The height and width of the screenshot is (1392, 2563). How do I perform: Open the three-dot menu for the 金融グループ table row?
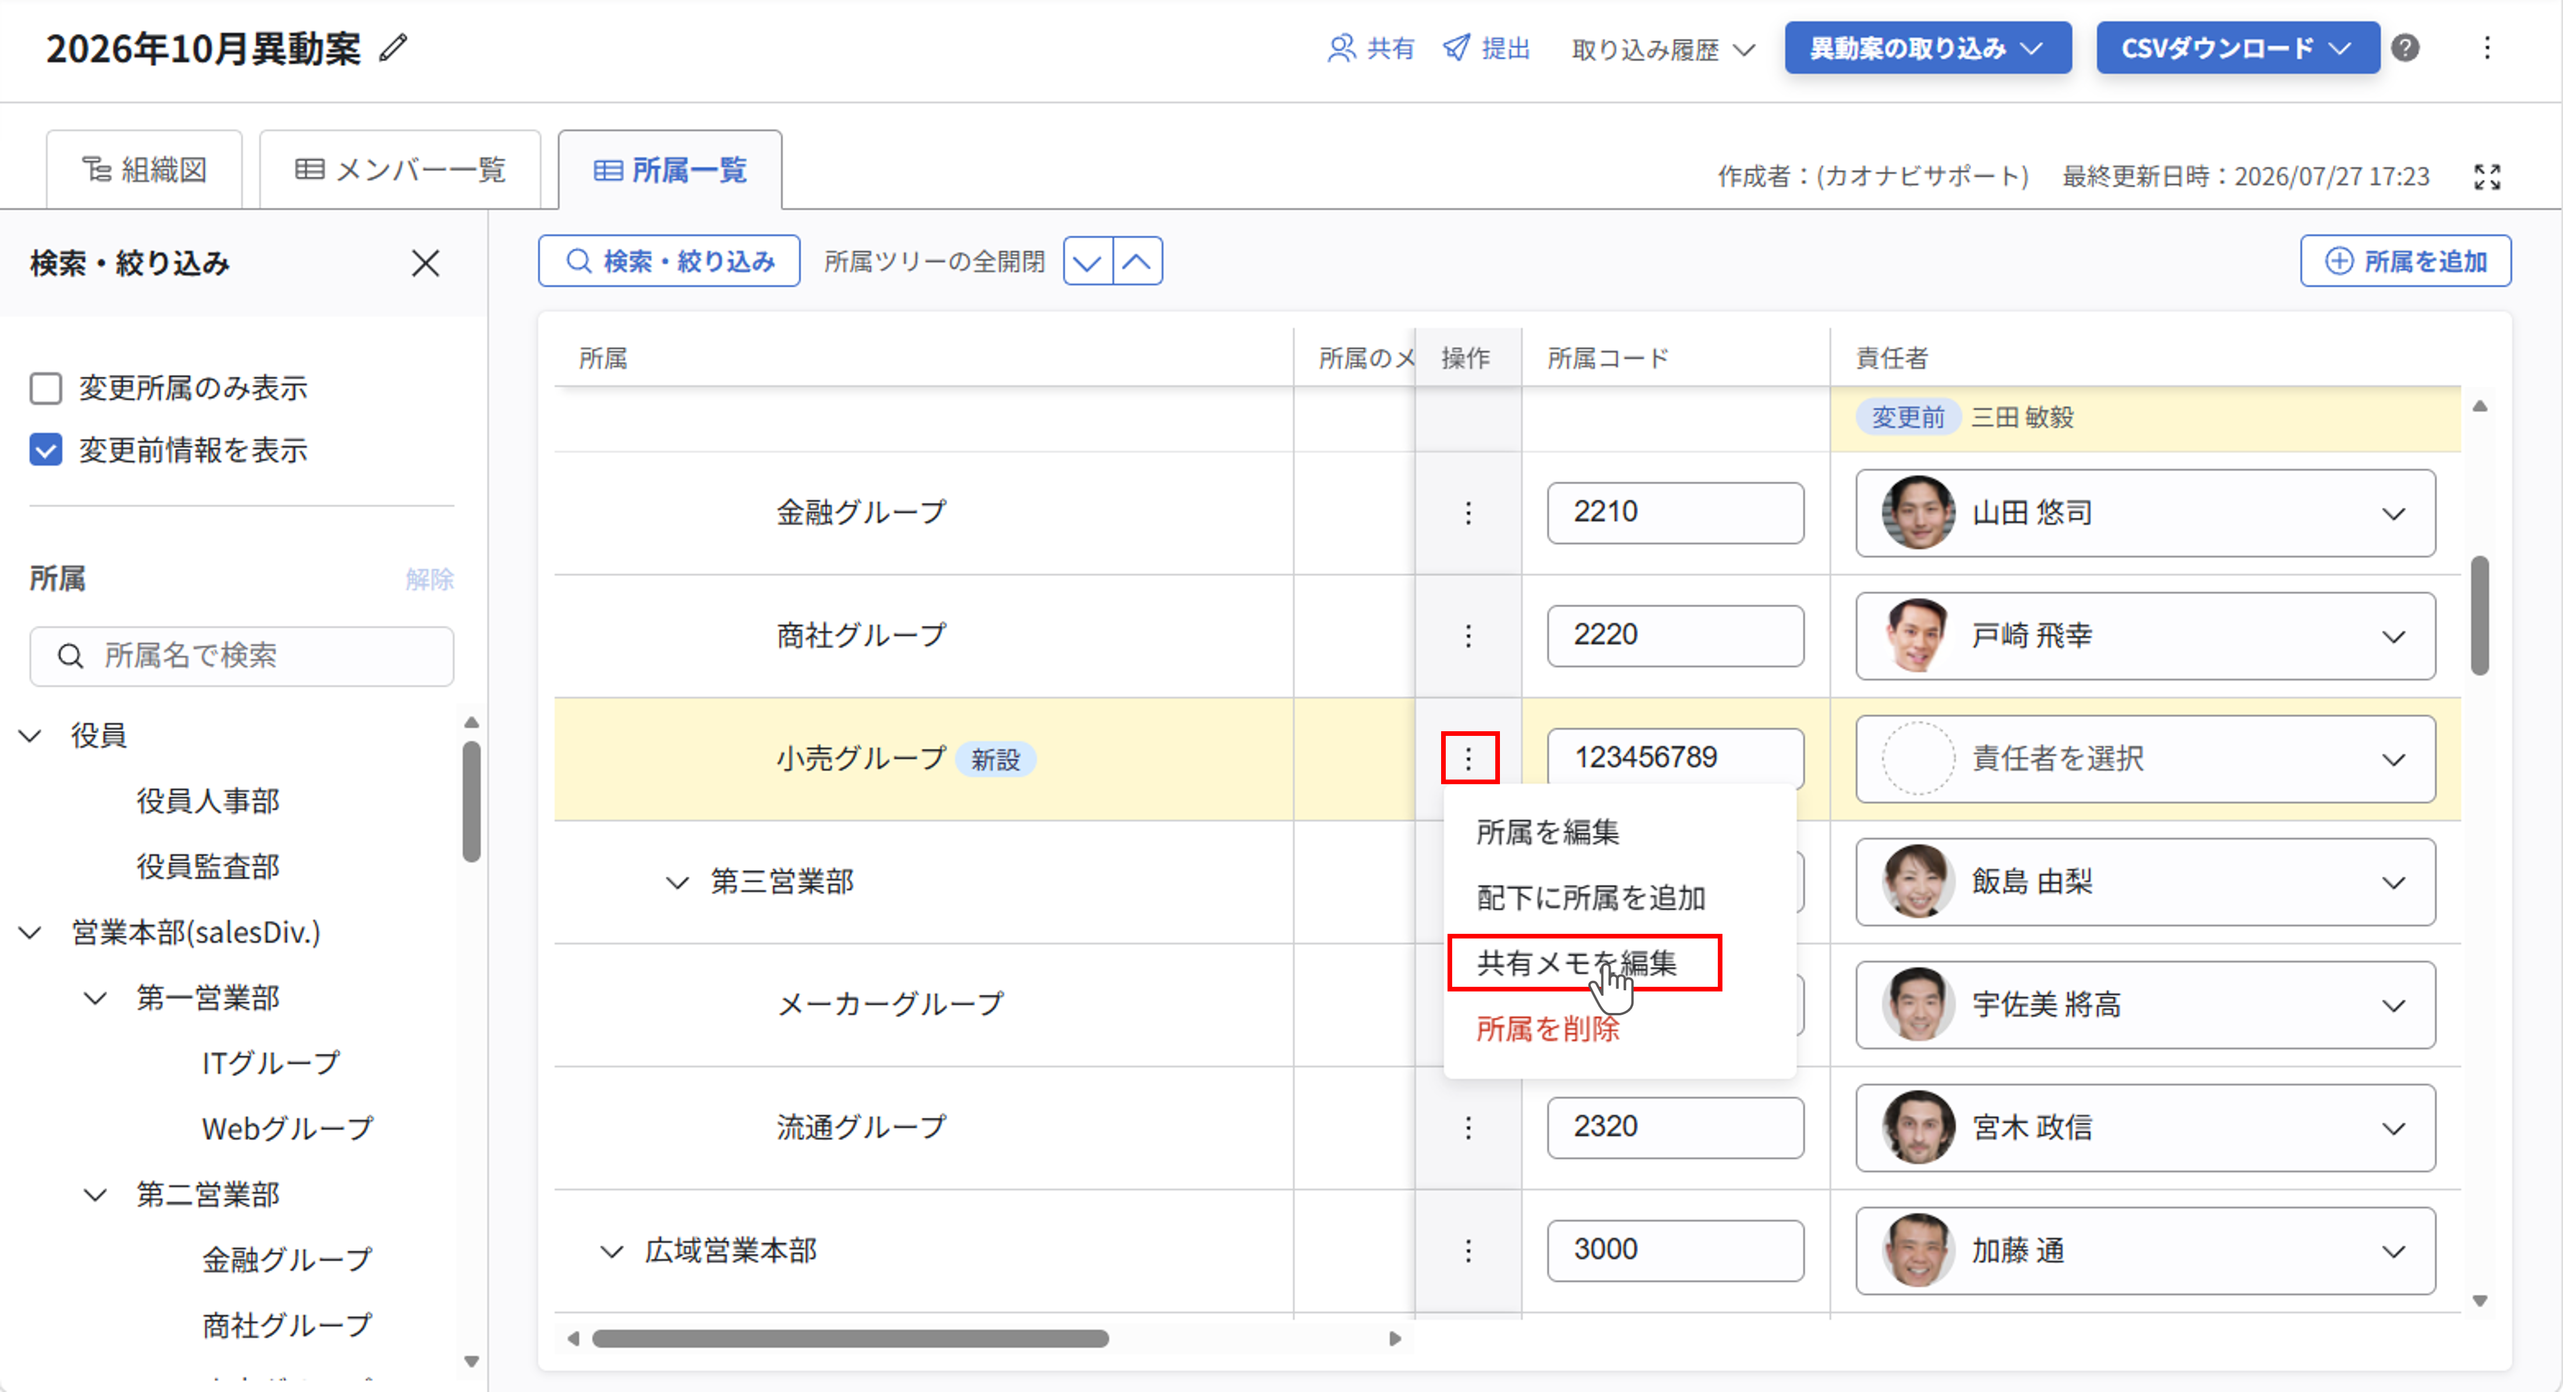pyautogui.click(x=1467, y=513)
